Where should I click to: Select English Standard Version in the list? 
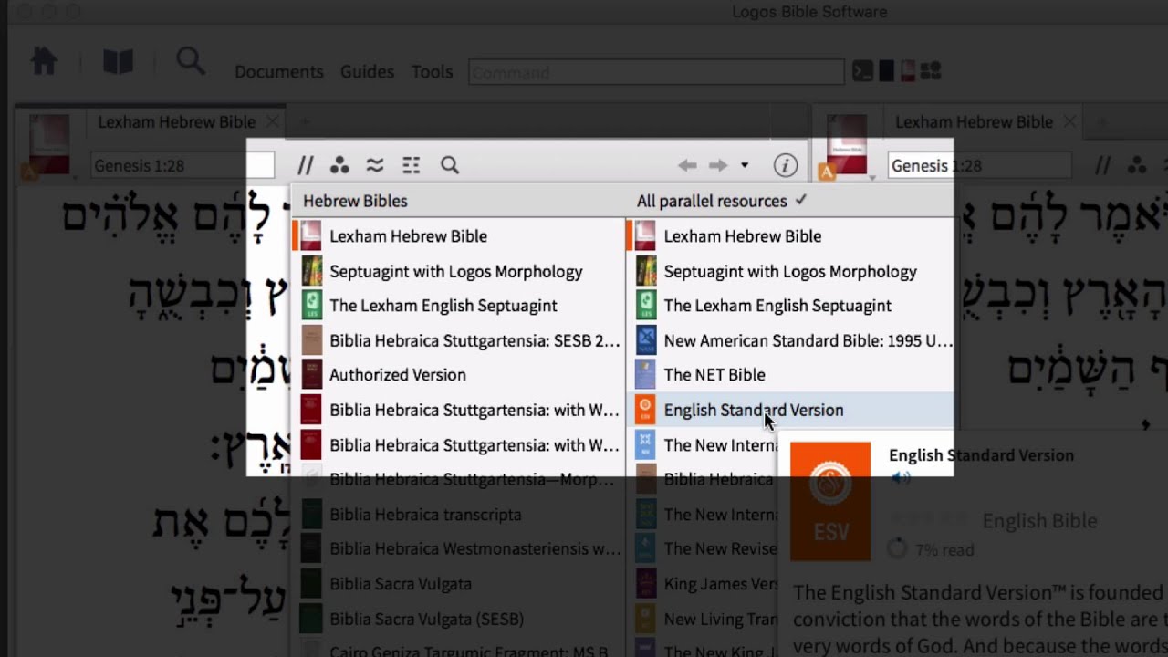click(x=790, y=410)
